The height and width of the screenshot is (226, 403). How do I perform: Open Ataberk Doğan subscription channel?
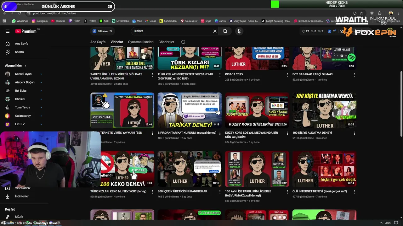click(x=25, y=82)
